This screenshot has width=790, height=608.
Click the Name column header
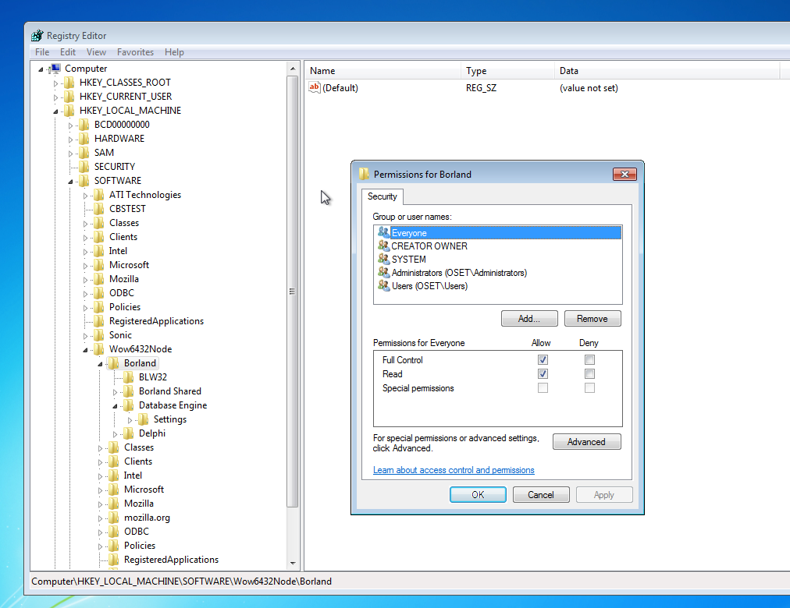click(382, 71)
